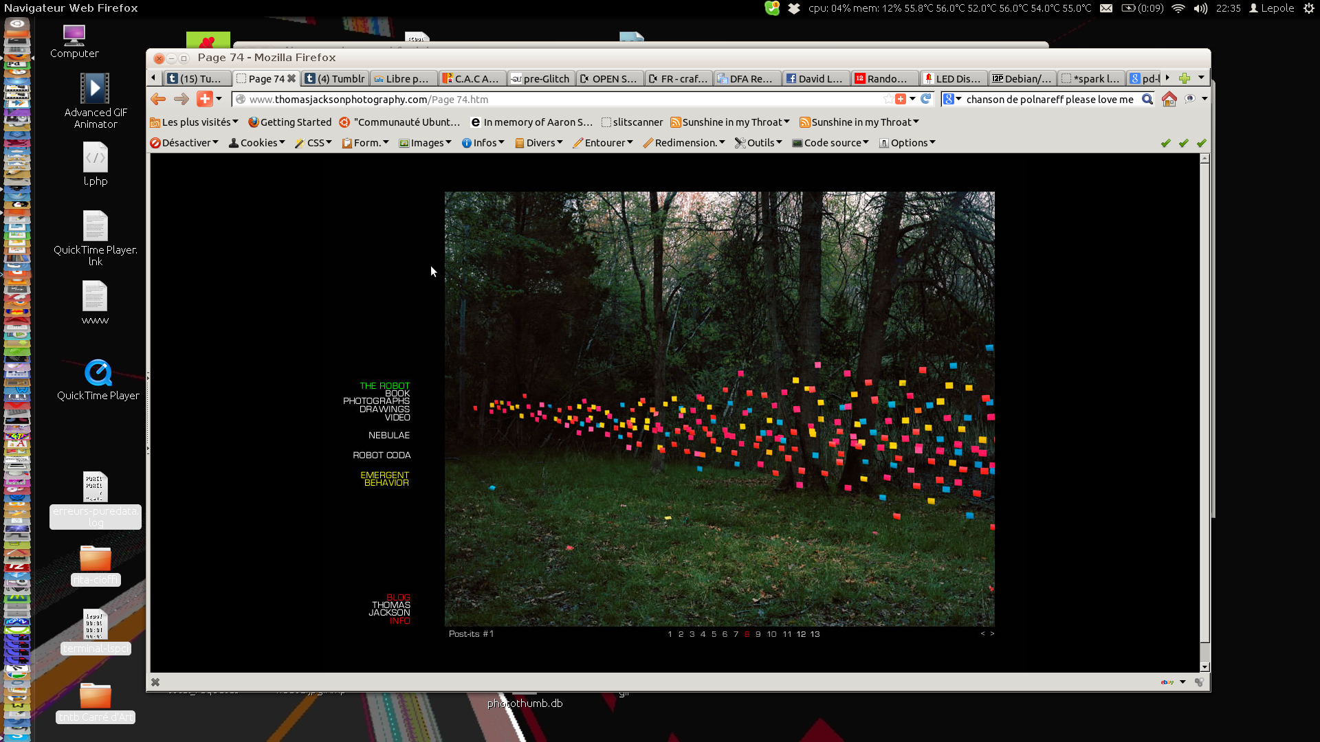The image size is (1320, 742).
Task: Open Advanced GIF Animator desktop icon
Action: tap(95, 89)
